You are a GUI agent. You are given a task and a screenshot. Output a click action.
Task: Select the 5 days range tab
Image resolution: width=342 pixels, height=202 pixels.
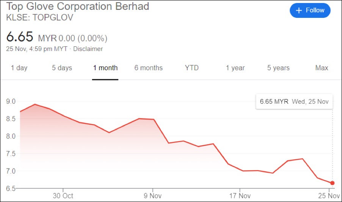click(x=62, y=68)
